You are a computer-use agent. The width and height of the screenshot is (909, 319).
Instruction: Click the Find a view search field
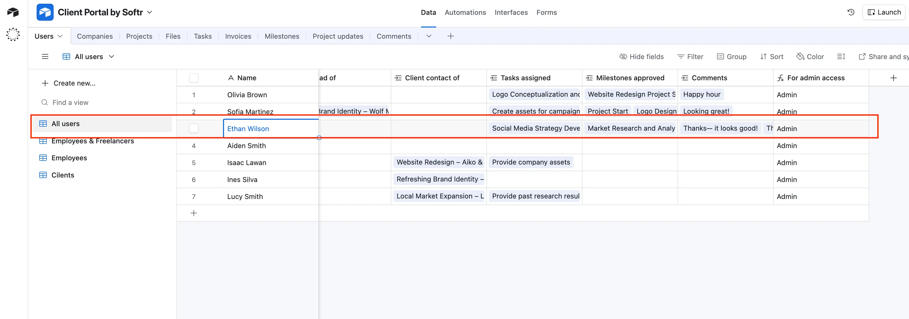[x=71, y=103]
